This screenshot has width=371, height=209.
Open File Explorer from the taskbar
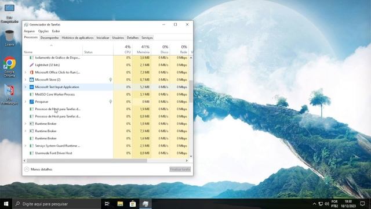(x=120, y=204)
